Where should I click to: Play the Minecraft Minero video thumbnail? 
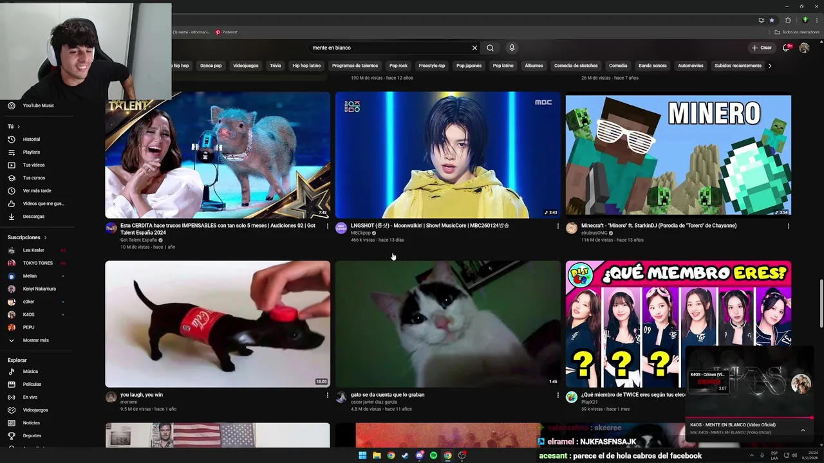(679, 155)
